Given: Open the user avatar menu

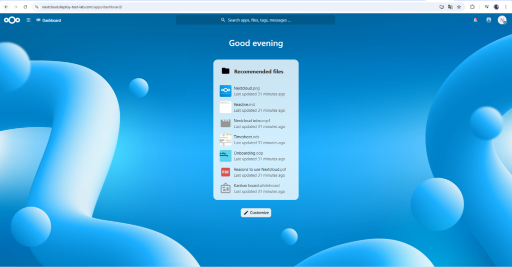Looking at the screenshot, I should coord(502,20).
